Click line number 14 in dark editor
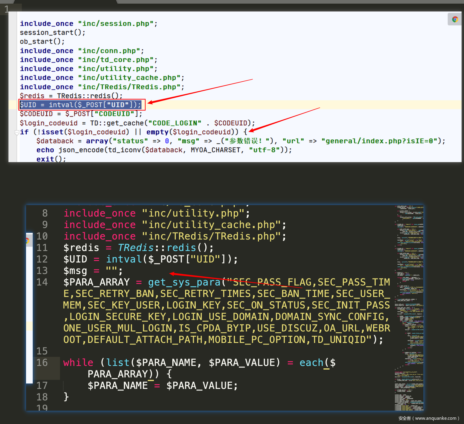Viewport: 464px width, 424px height. pos(42,282)
